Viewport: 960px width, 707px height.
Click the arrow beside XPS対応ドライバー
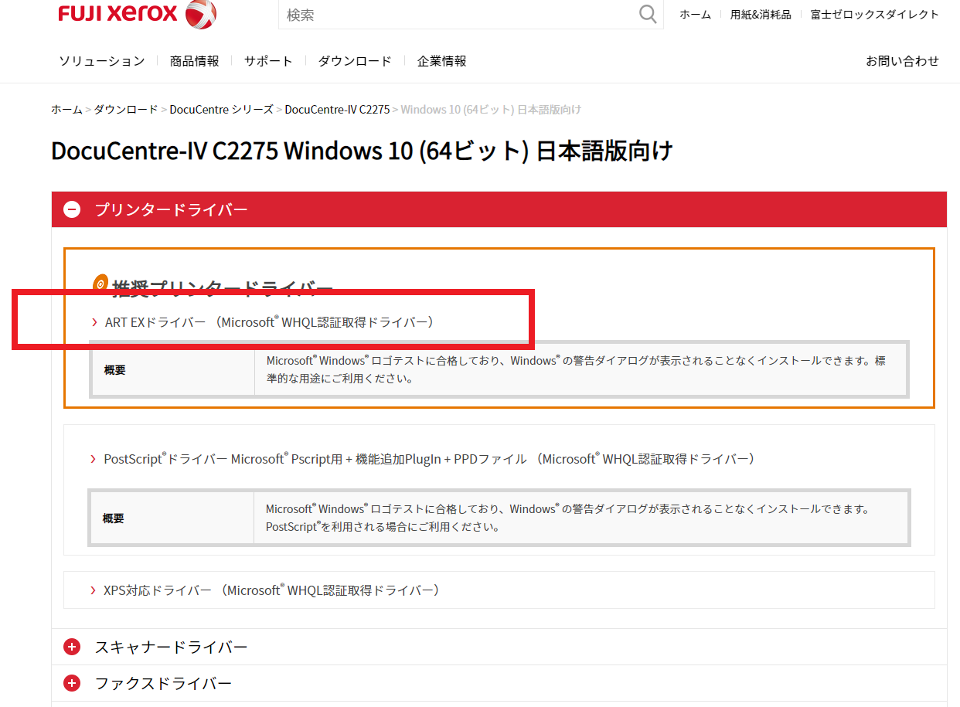pyautogui.click(x=94, y=590)
